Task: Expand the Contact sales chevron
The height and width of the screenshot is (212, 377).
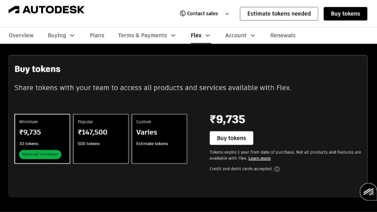Action: 227,14
